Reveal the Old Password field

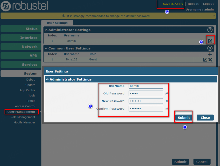[167, 94]
